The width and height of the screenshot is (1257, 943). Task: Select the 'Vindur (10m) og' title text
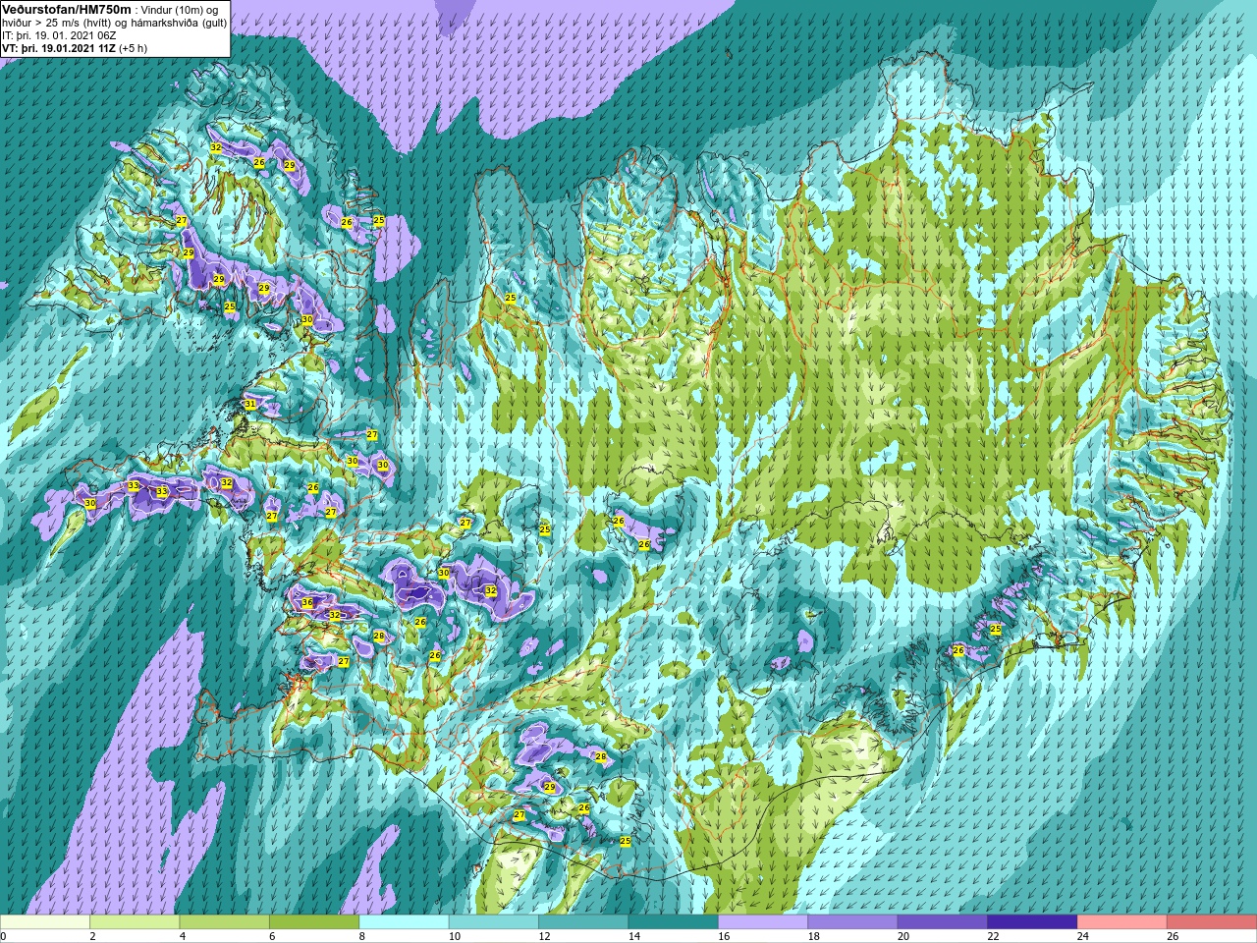point(181,10)
